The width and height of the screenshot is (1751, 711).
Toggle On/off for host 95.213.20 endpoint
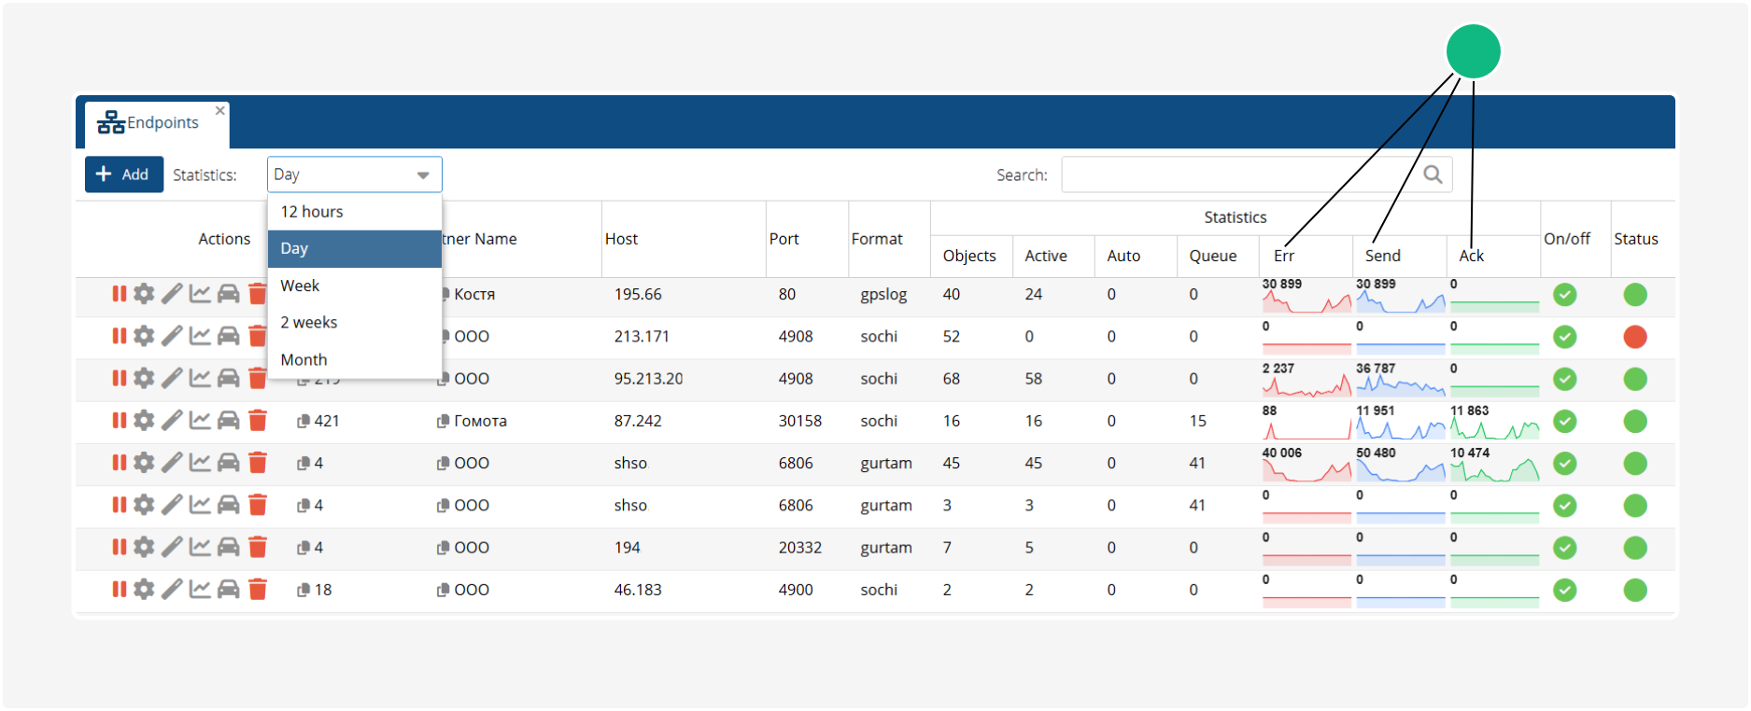pos(1565,379)
